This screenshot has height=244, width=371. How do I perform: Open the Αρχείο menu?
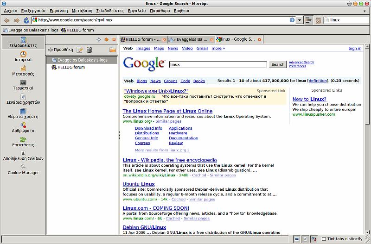pos(10,11)
